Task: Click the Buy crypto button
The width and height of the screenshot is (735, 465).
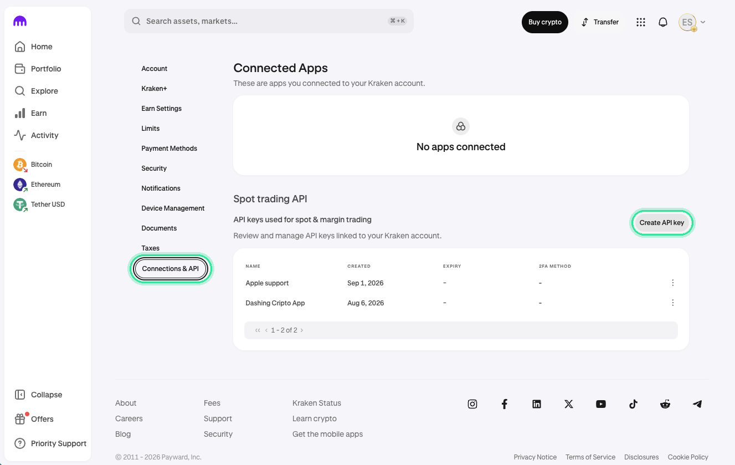Action: pyautogui.click(x=545, y=22)
